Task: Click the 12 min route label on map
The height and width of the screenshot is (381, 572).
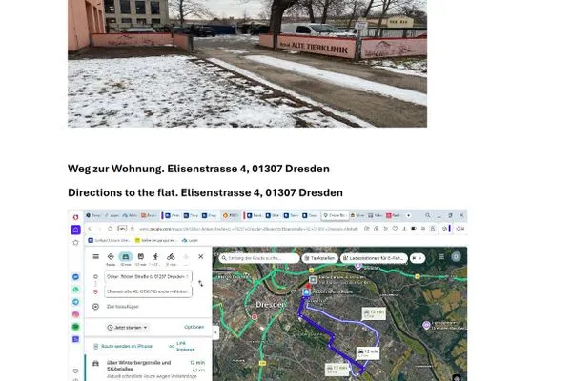Action: click(x=368, y=353)
